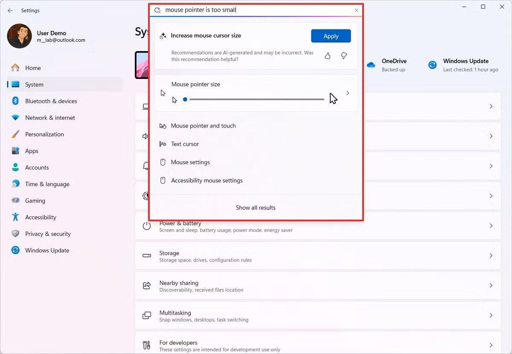Click the Show all results link

tap(255, 208)
